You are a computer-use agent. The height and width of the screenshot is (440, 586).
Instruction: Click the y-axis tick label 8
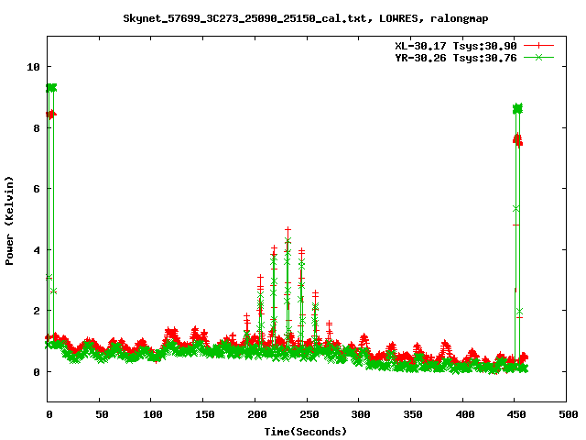click(37, 128)
